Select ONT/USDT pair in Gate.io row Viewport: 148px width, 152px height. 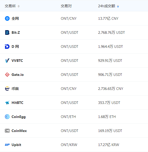pyautogui.click(x=69, y=75)
